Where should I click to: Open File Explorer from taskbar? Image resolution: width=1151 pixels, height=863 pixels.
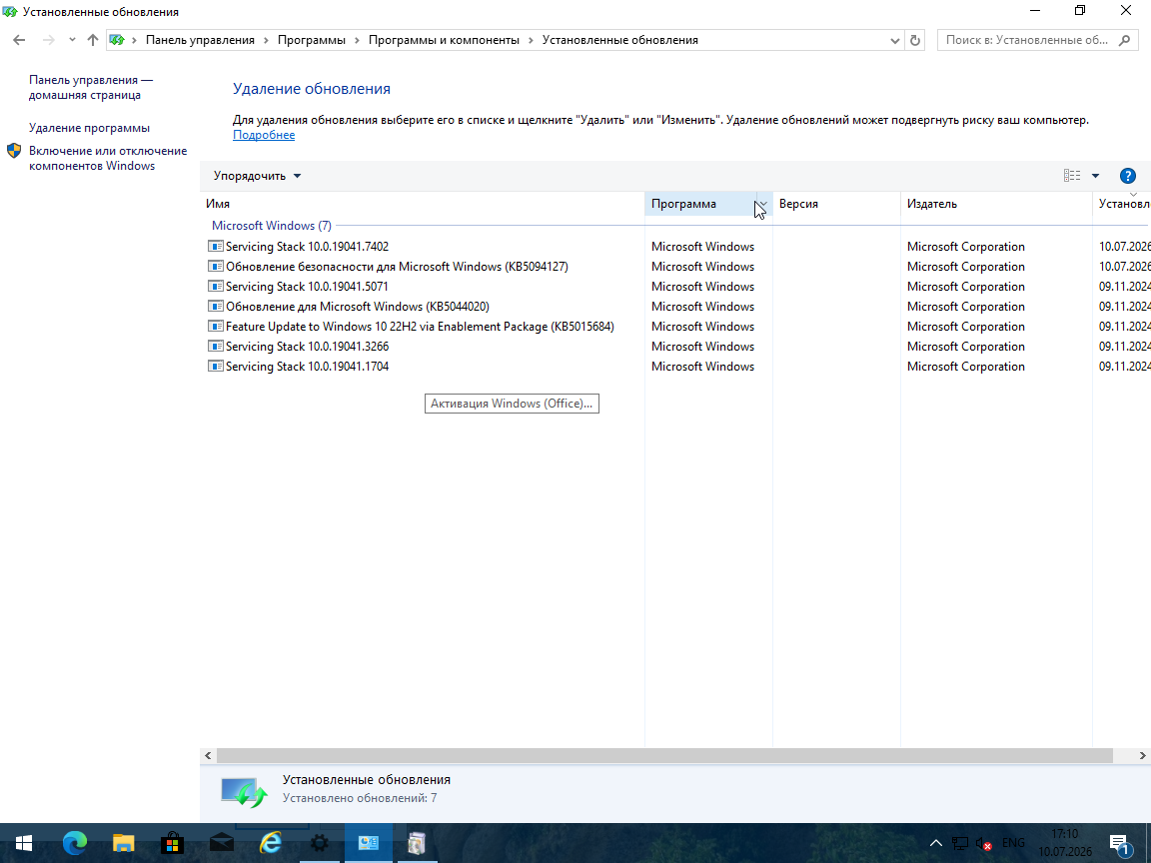123,843
